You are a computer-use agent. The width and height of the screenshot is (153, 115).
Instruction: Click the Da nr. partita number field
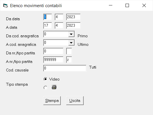[x=53, y=51]
